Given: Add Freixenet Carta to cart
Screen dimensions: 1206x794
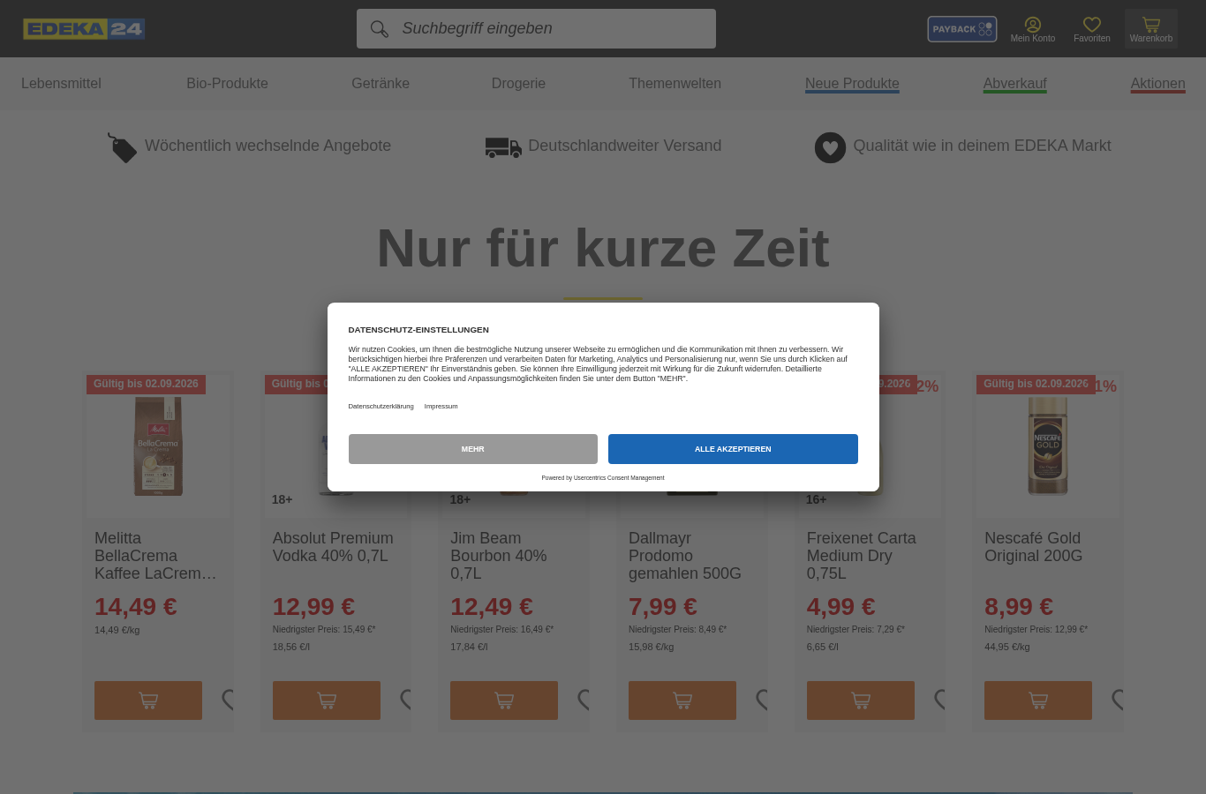Looking at the screenshot, I should pyautogui.click(x=861, y=700).
